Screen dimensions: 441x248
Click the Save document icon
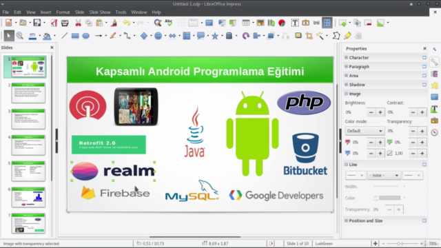(37, 23)
